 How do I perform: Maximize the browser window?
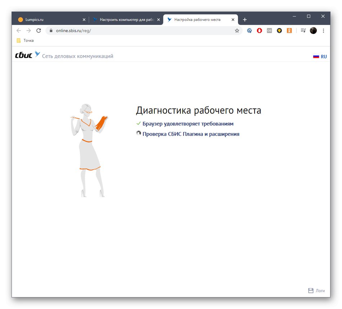point(309,16)
